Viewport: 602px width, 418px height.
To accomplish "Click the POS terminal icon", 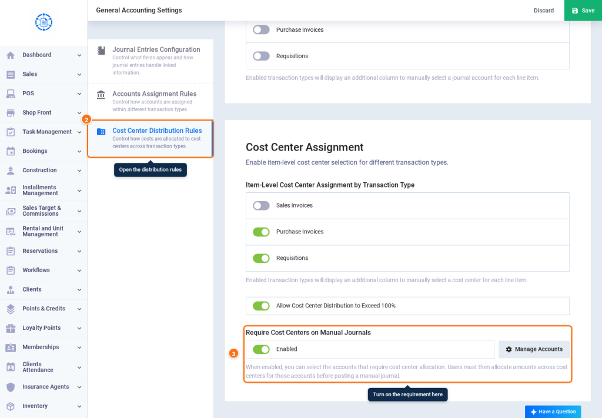I will 11,93.
